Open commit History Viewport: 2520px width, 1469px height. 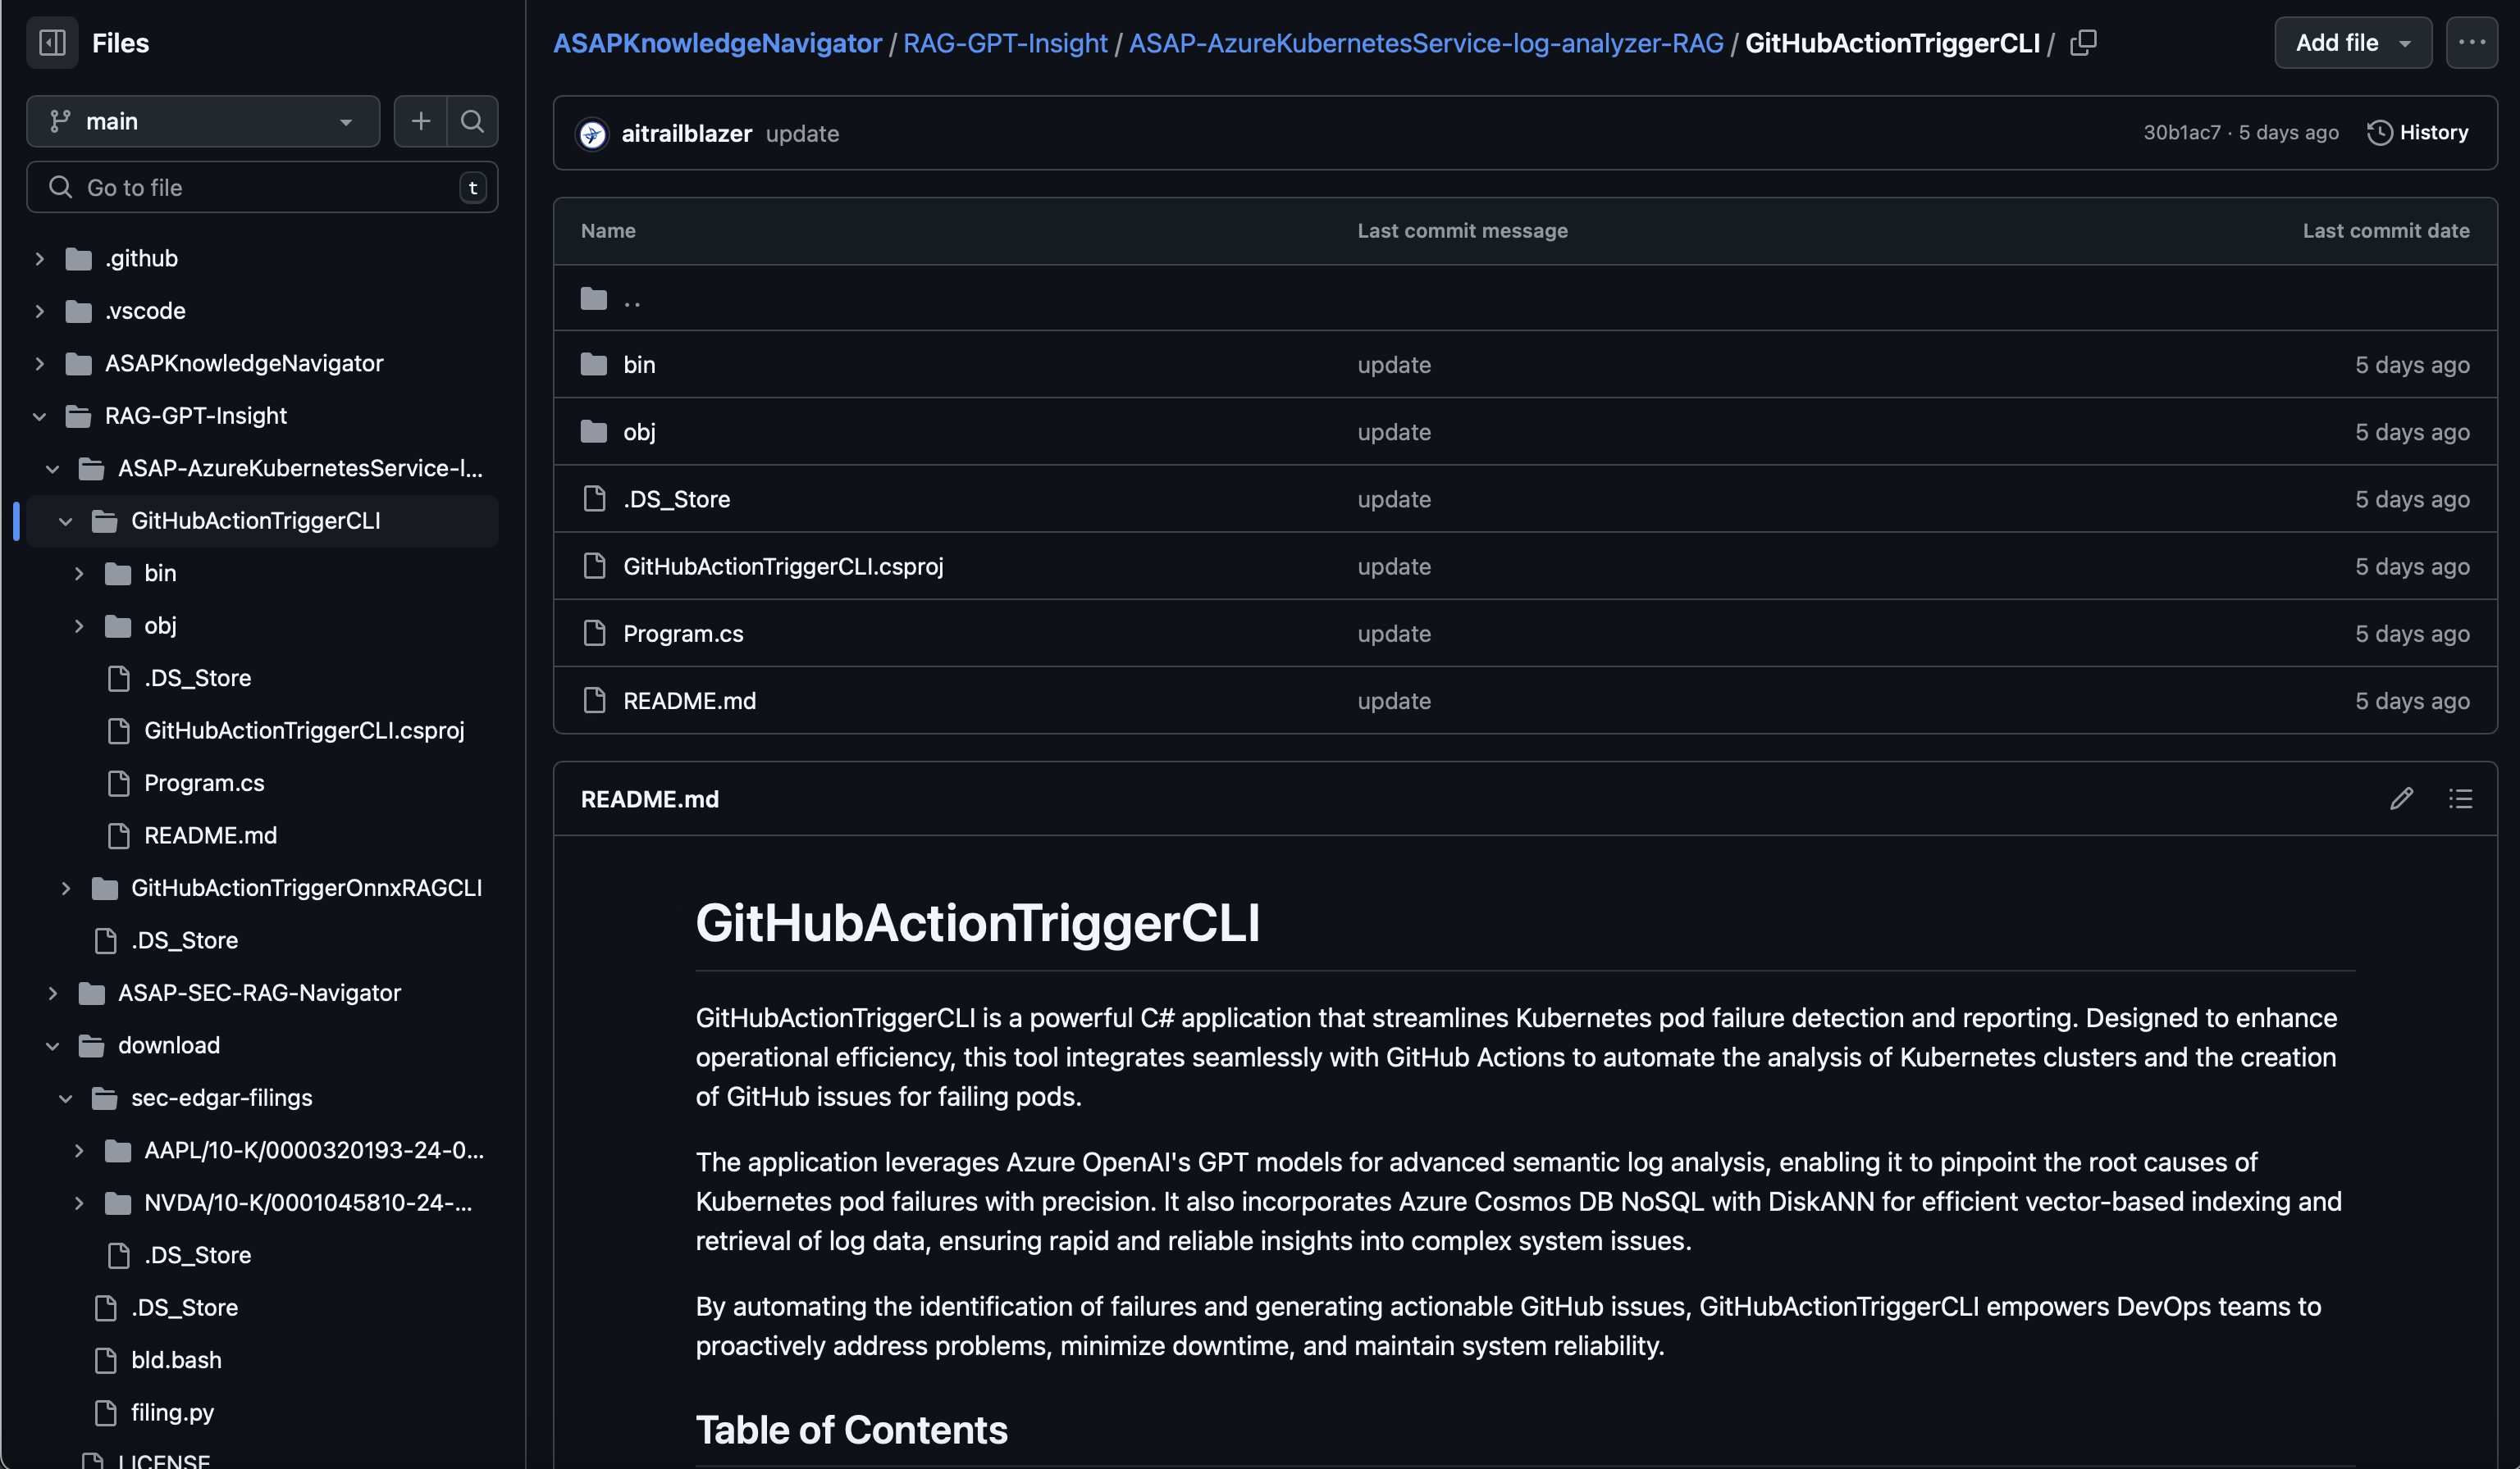point(2418,133)
